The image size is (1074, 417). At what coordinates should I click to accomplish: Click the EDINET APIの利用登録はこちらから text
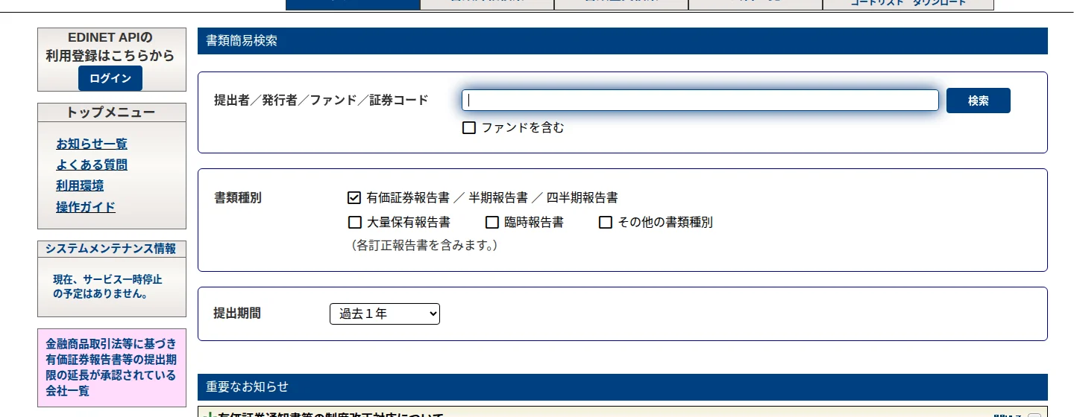click(x=110, y=46)
